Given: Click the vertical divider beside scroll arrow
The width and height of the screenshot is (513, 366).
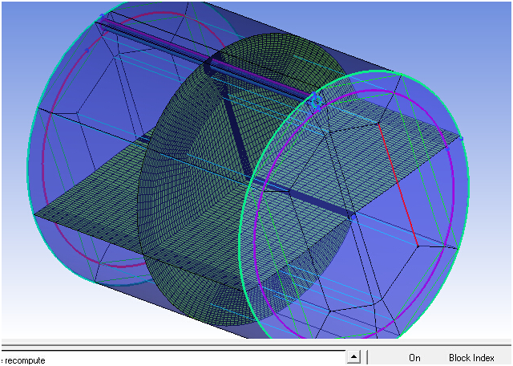Looking at the screenshot, I should (x=367, y=357).
